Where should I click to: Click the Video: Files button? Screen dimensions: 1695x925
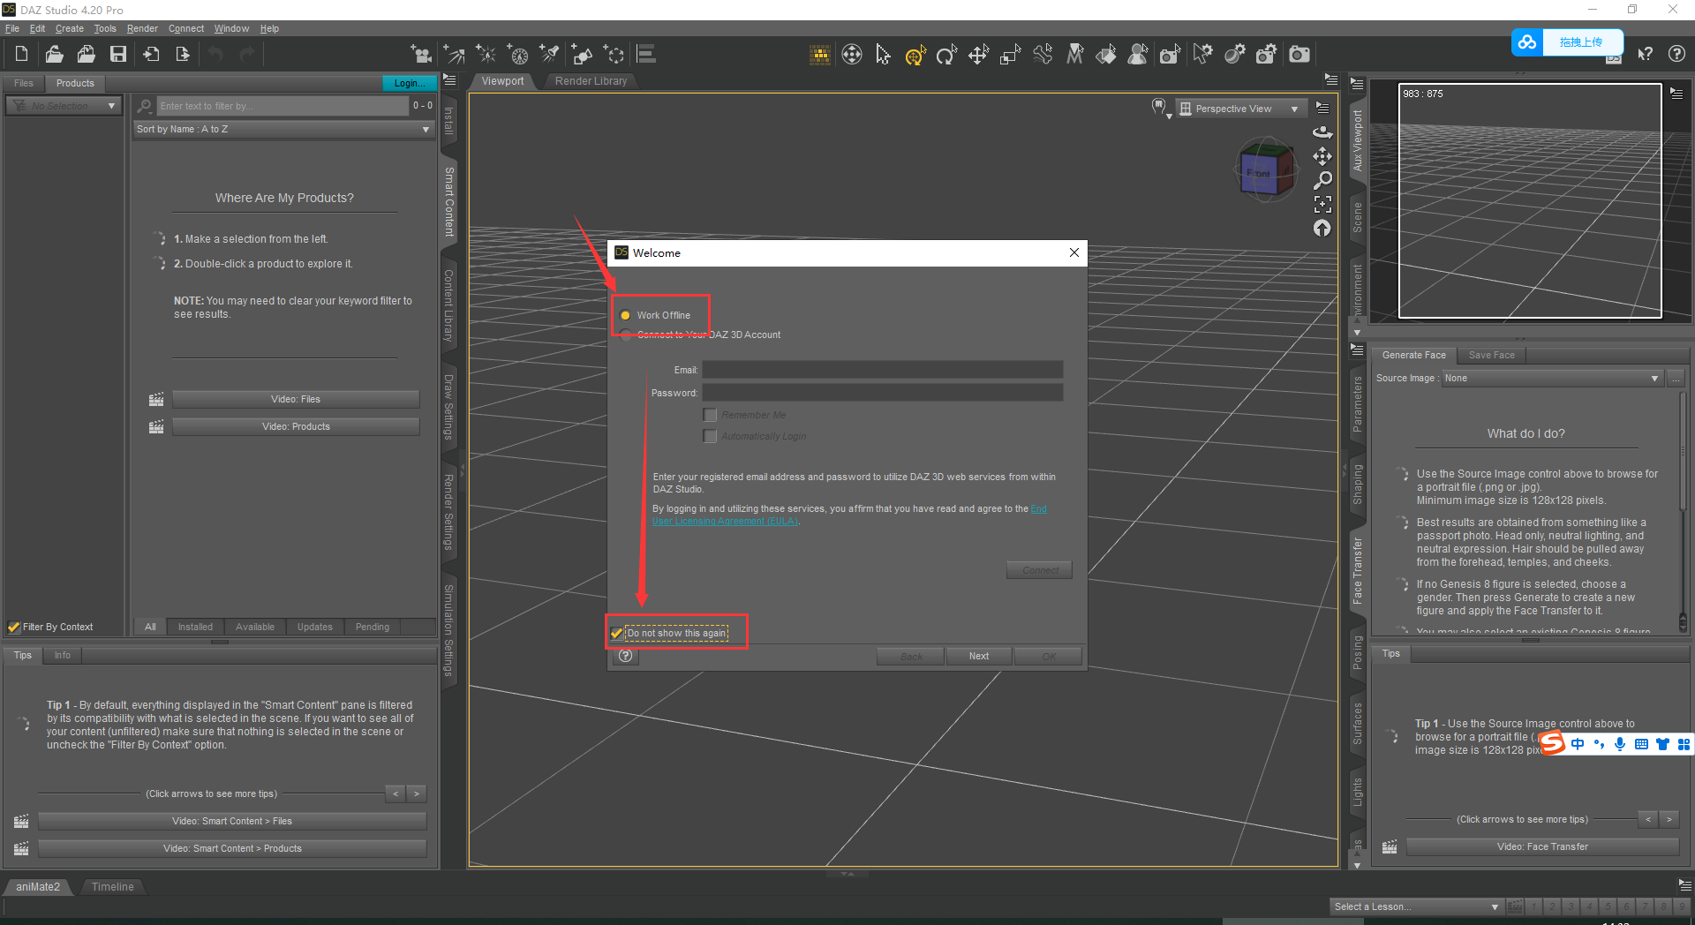(296, 399)
